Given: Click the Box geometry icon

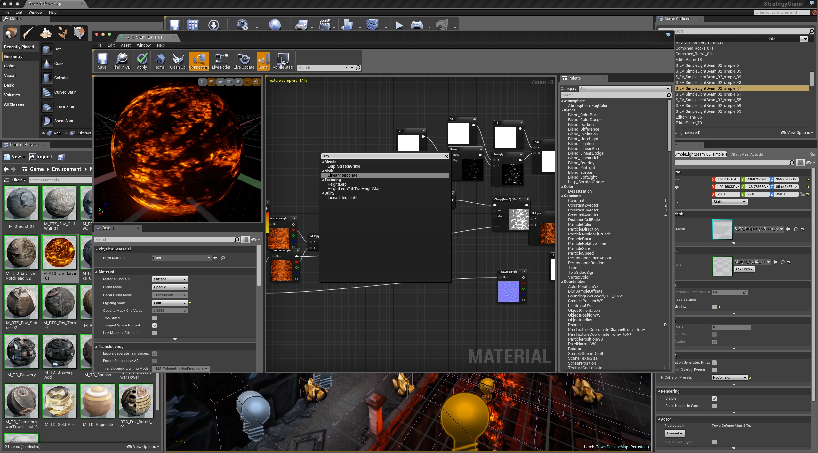Looking at the screenshot, I should [47, 49].
